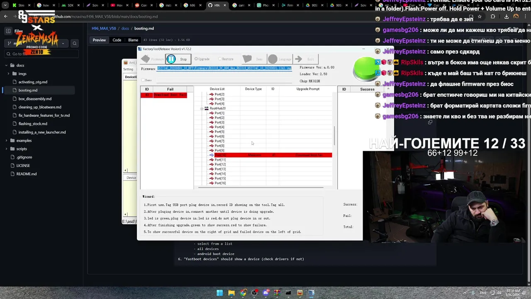Expand the scripts folder chevron
Image resolution: width=531 pixels, height=299 pixels.
(x=7, y=149)
